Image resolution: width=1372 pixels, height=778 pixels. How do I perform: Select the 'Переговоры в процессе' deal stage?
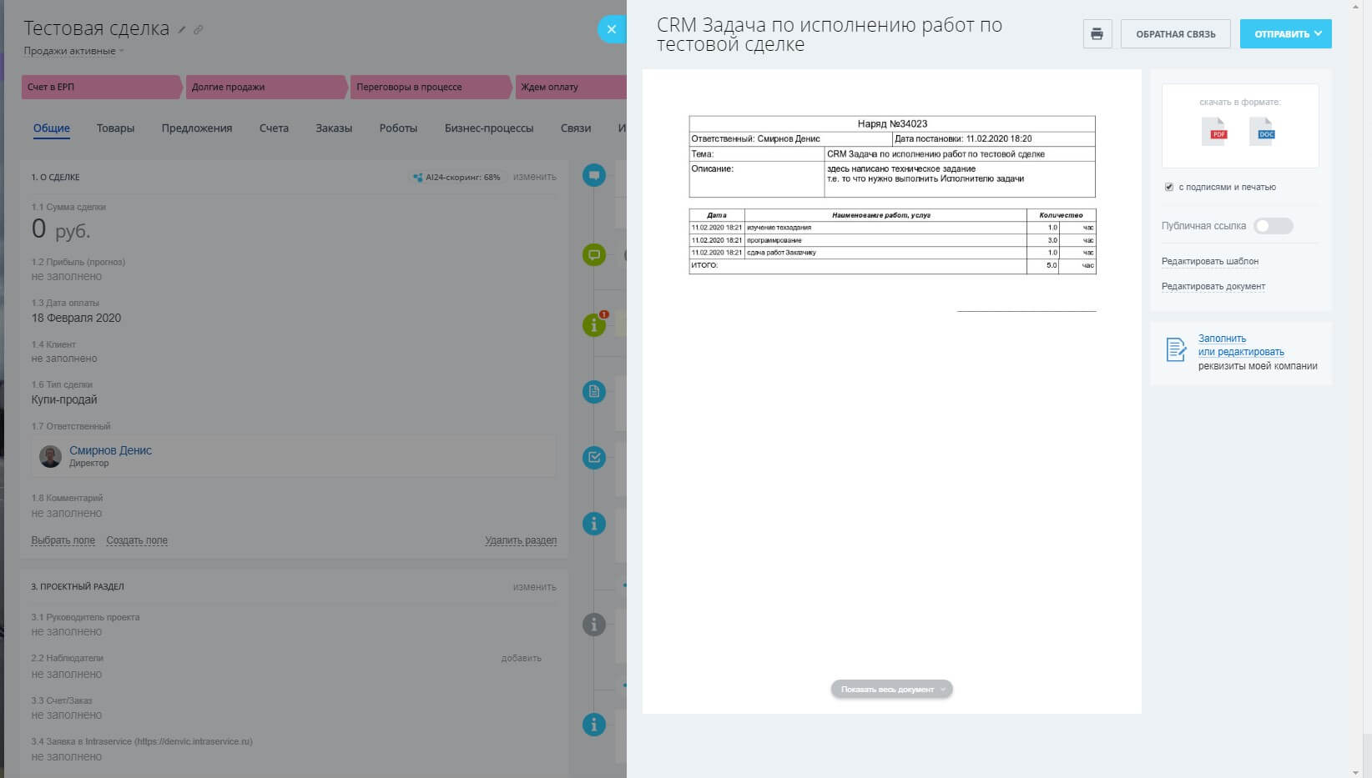[x=409, y=87]
